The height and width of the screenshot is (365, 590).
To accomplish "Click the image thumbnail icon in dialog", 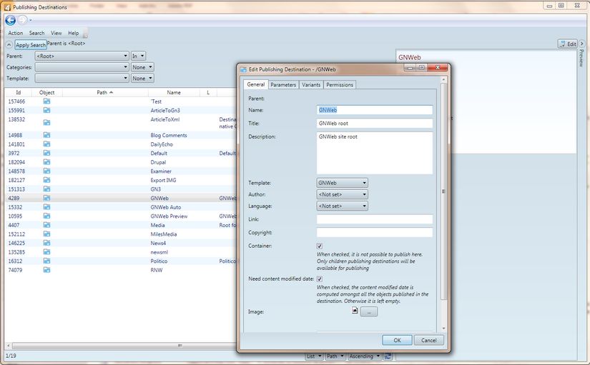I will click(355, 310).
